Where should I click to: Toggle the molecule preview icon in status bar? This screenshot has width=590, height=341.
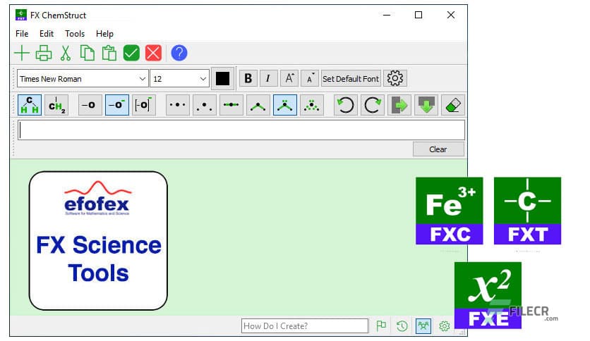click(423, 326)
